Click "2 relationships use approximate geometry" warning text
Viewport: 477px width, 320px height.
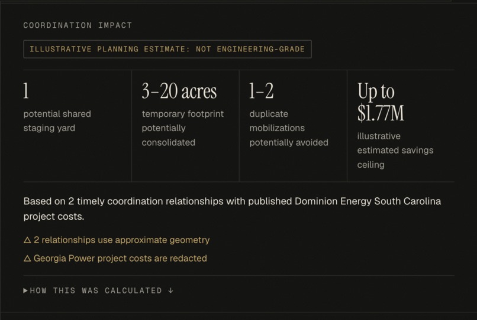tap(122, 240)
